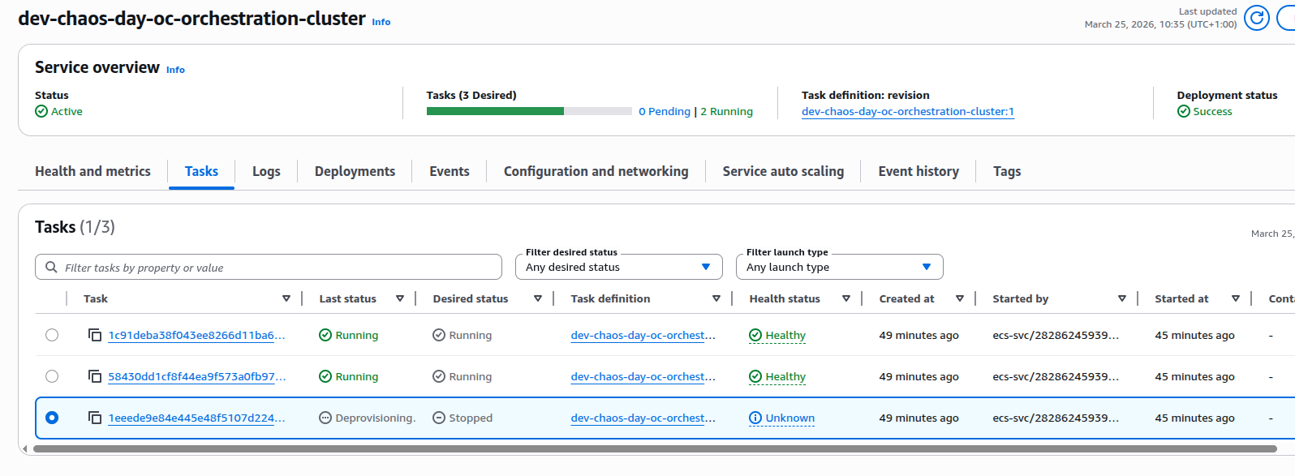Click the Unknown health status info icon
Image resolution: width=1295 pixels, height=476 pixels.
pos(755,418)
